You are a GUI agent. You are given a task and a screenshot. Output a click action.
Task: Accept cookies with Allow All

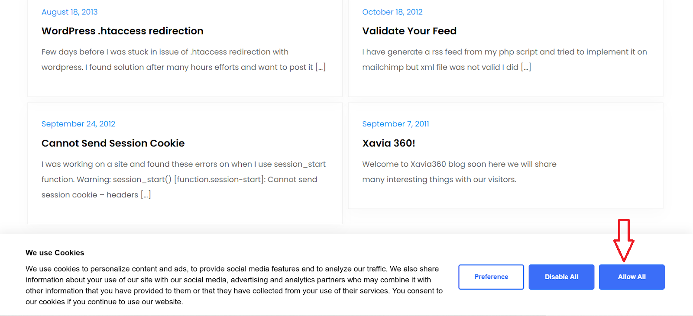click(631, 277)
